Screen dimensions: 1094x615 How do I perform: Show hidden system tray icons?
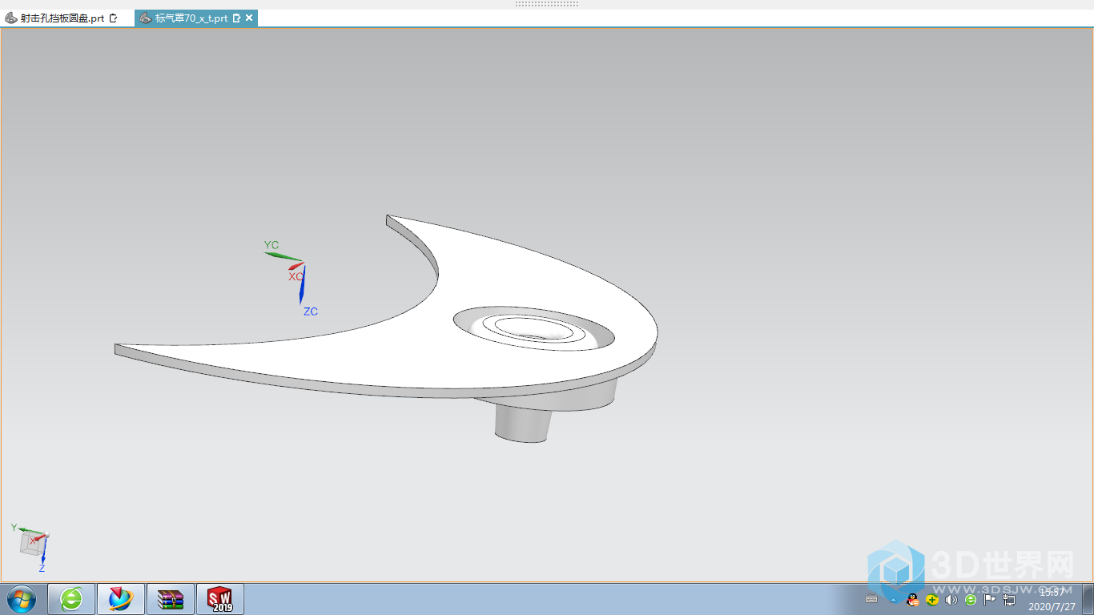coord(893,600)
